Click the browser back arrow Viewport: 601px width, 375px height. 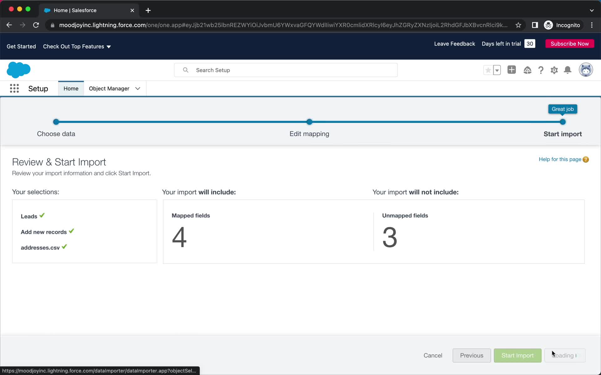click(9, 25)
